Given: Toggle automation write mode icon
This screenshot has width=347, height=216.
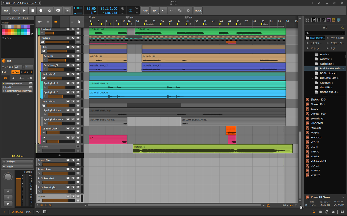Looking at the screenshot, I should point(49,10).
